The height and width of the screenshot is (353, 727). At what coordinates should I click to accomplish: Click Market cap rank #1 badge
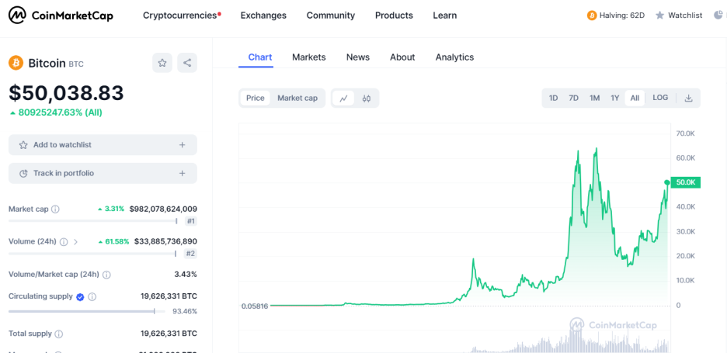coord(191,221)
